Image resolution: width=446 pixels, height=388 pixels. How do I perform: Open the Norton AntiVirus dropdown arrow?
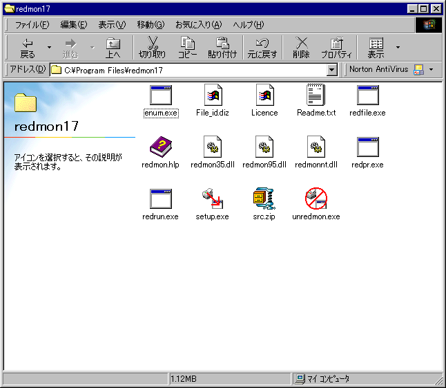coord(432,70)
